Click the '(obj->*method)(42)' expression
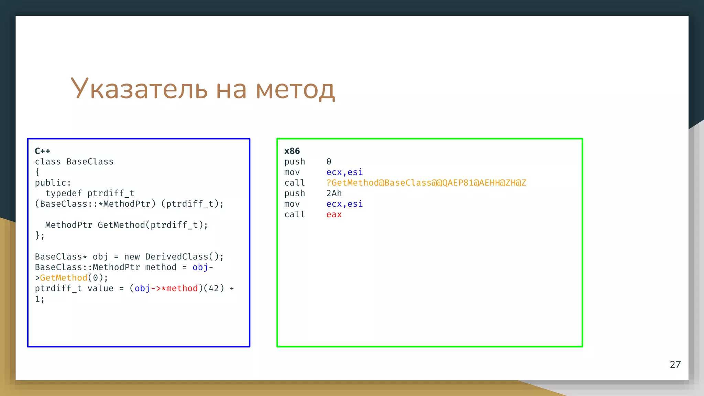The image size is (704, 396). (x=177, y=288)
